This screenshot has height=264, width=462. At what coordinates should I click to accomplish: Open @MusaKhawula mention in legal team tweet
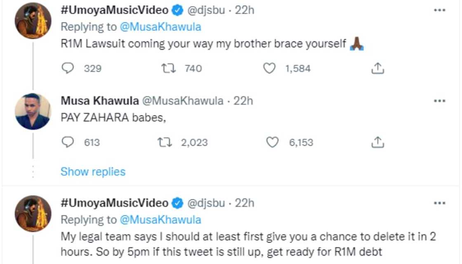click(x=160, y=220)
